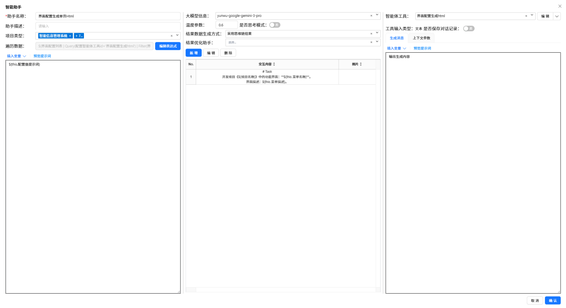
Task: Open the right 插入变量 dropdown under 生成消息
Action: (397, 48)
